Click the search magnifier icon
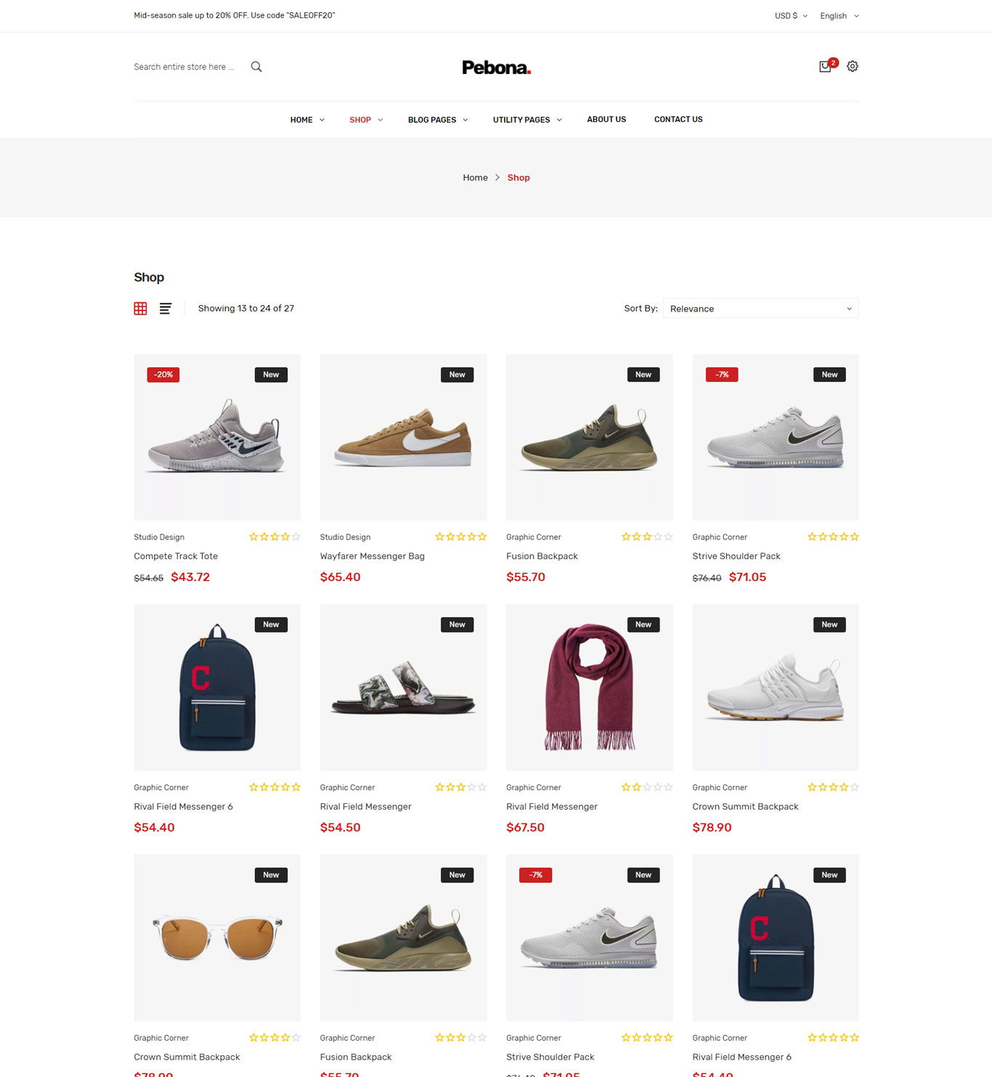 pyautogui.click(x=256, y=67)
